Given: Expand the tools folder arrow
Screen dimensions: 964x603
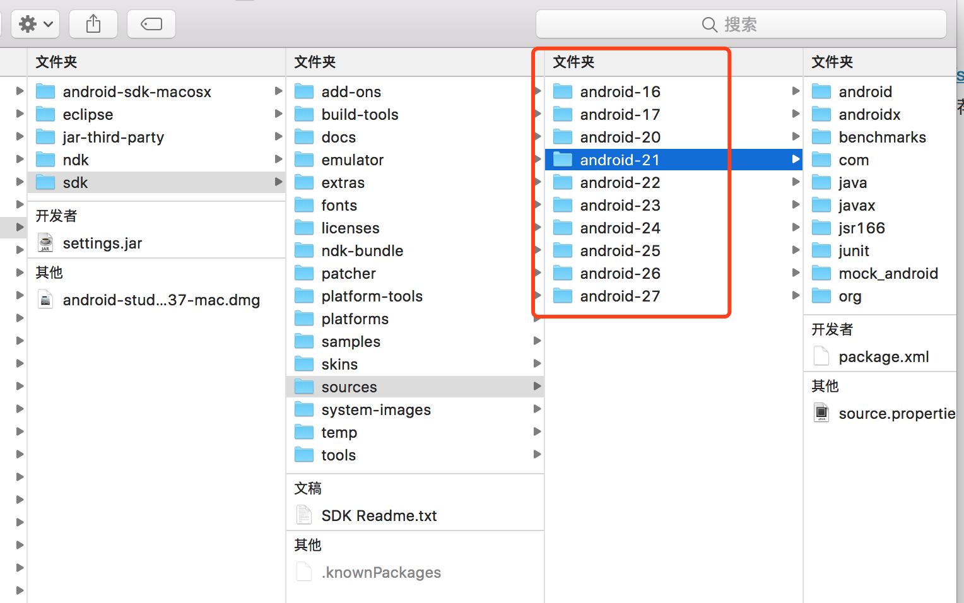Looking at the screenshot, I should point(537,455).
